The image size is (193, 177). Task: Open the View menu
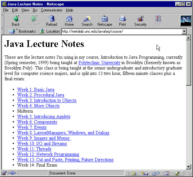coord(25,10)
